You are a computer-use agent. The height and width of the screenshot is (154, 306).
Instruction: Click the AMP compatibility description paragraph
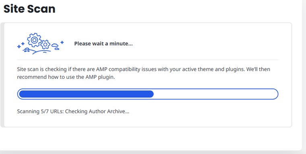click(x=144, y=73)
